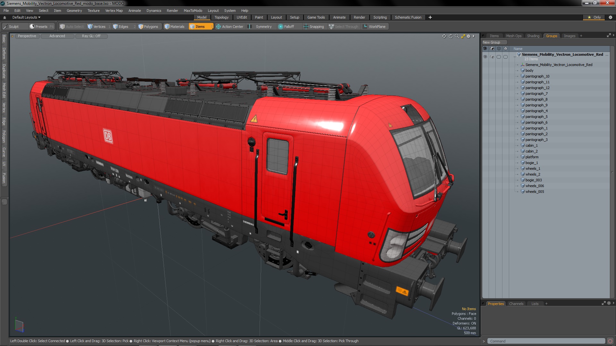Click the Ray GL: Off button
616x346 pixels.
(x=91, y=36)
